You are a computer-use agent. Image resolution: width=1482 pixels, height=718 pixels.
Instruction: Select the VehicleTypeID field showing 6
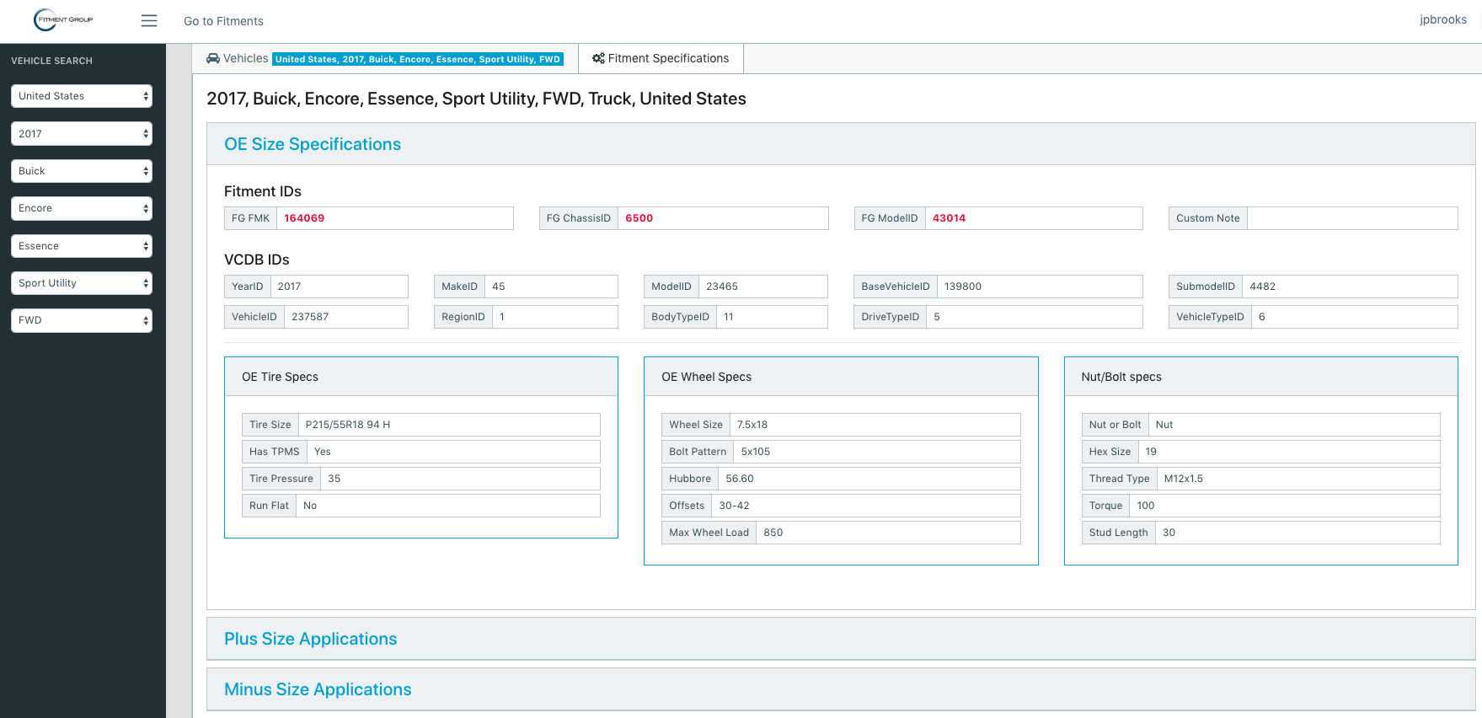[x=1355, y=317]
